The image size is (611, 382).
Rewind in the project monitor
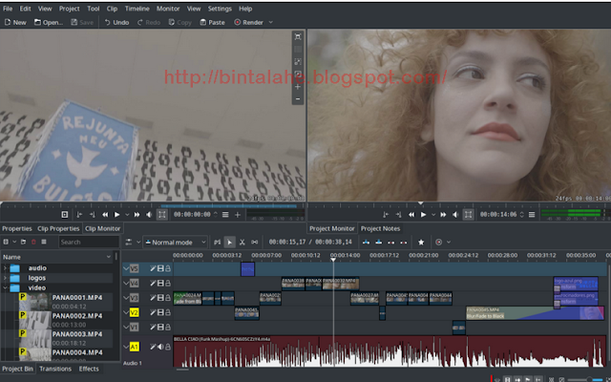411,214
